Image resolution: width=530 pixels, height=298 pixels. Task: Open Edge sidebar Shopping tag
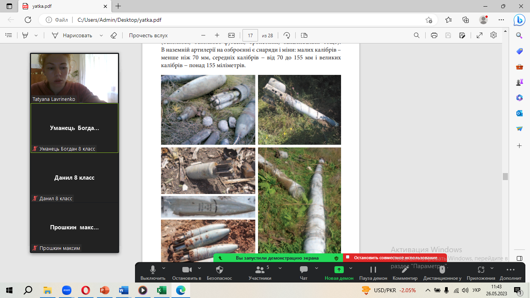coord(519,51)
